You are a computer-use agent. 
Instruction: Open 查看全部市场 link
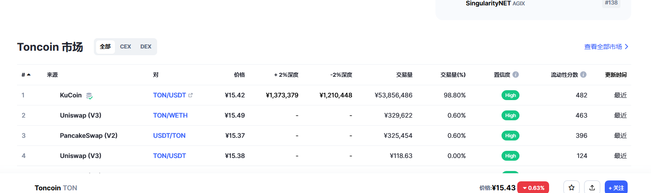606,47
